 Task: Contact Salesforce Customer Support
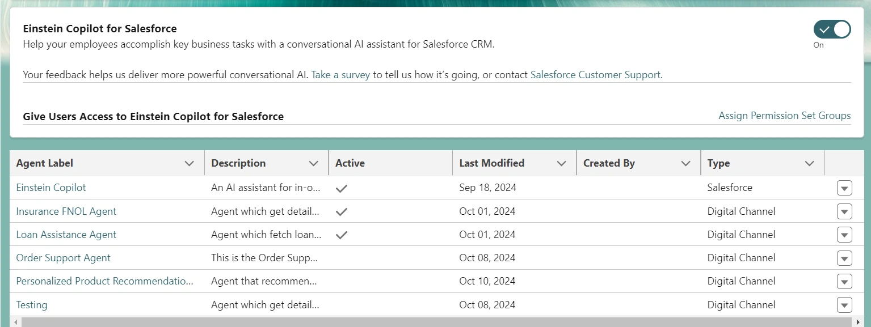595,74
